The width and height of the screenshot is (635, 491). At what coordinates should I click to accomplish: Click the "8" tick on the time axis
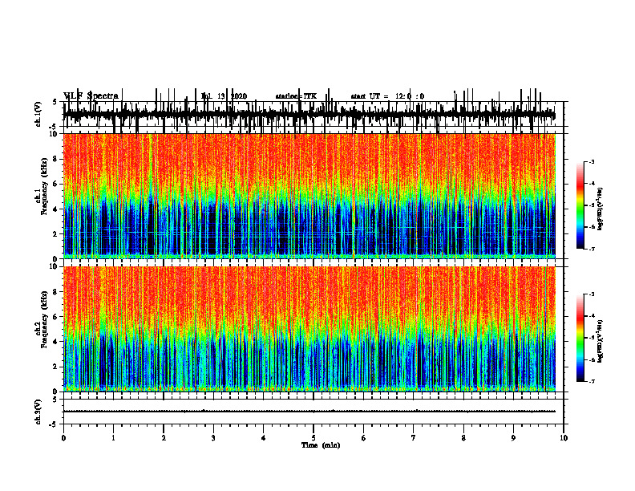pos(463,438)
